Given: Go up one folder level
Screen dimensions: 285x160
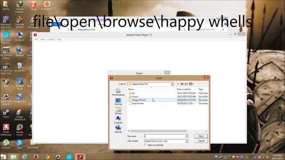Looking at the screenshot, I should pos(182,84).
